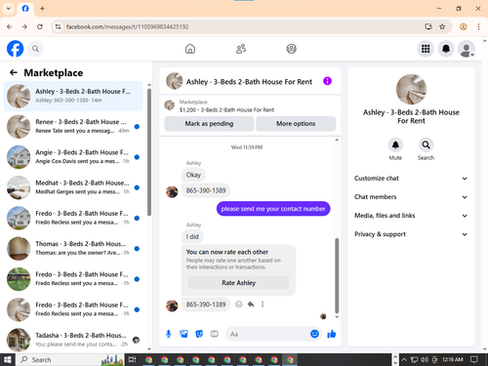This screenshot has height=366, width=488.
Task: Select Ashley's conversation in the list
Action: coord(73,96)
